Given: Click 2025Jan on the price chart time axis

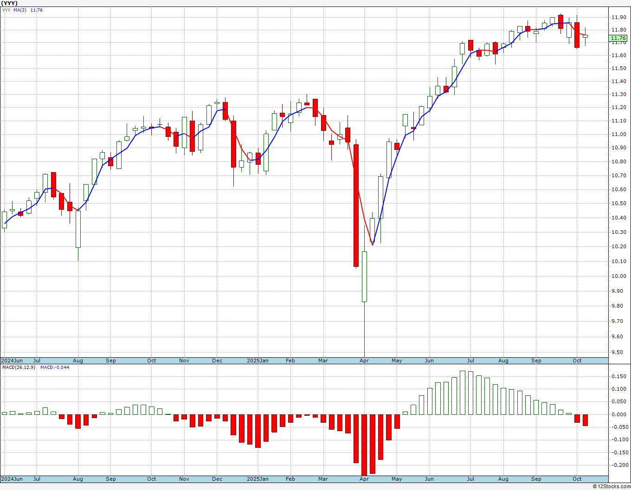Looking at the screenshot, I should click(258, 361).
